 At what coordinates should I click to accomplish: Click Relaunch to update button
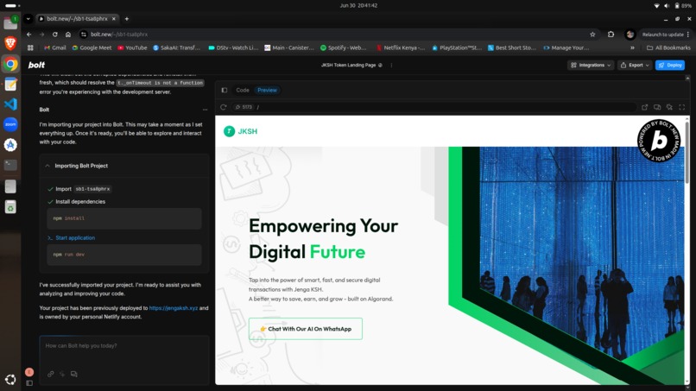666,35
